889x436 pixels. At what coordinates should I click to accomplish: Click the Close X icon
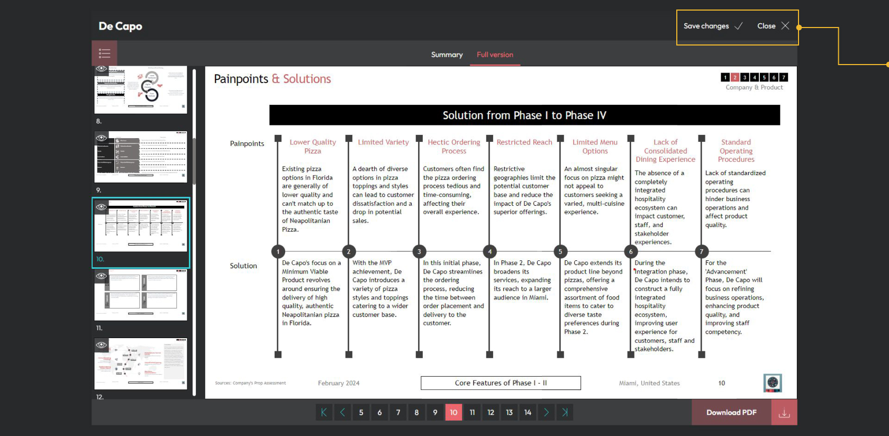coord(785,26)
